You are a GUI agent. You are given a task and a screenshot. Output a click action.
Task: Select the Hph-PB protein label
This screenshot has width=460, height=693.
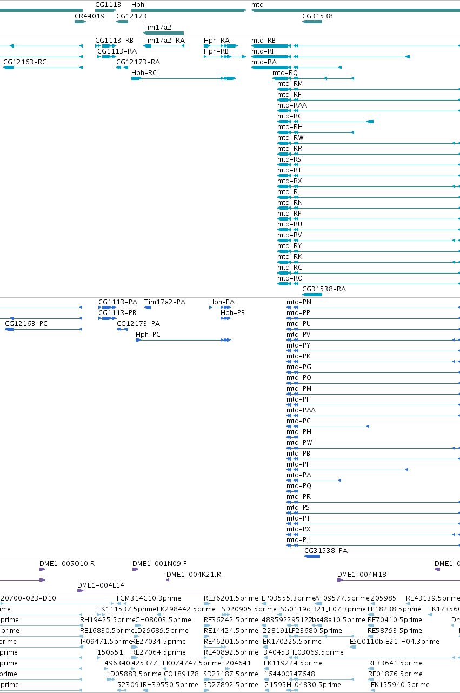coord(232,313)
